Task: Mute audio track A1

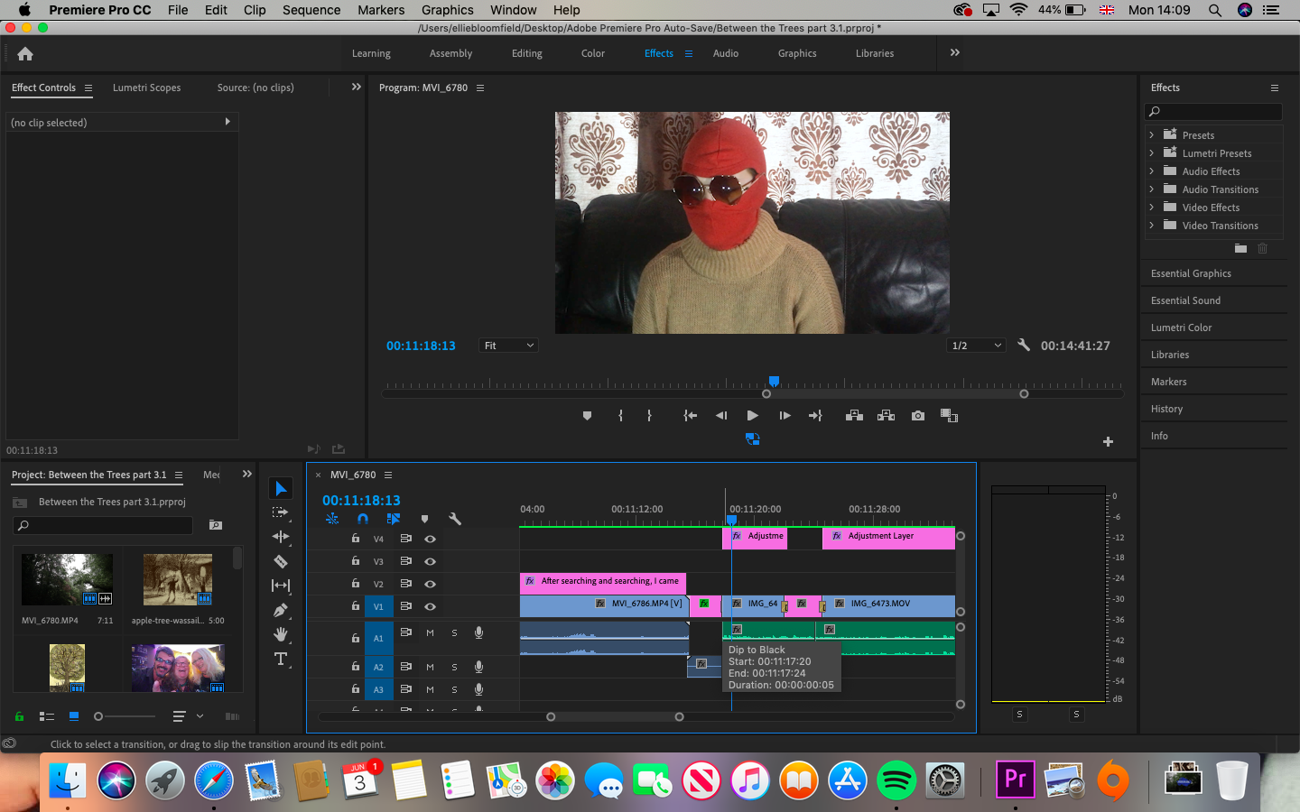Action: coord(431,633)
